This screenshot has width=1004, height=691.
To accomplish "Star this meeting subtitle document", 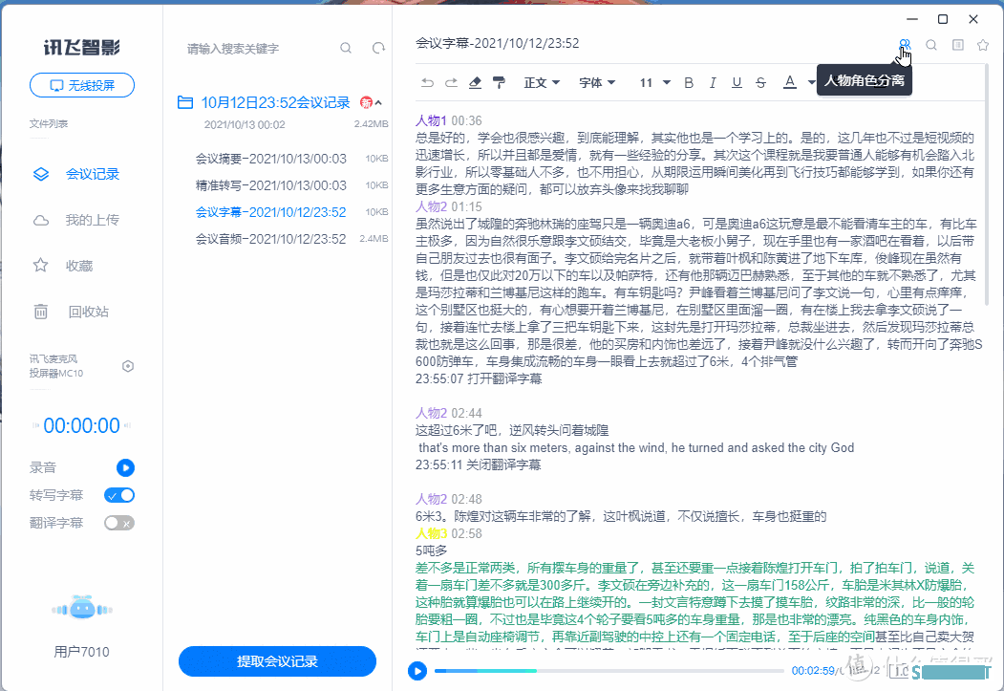I will point(982,45).
